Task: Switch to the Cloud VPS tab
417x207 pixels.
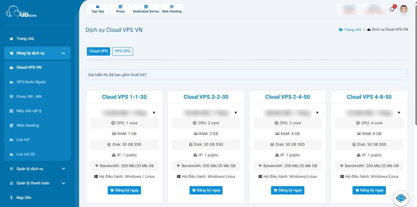Action: [98, 51]
